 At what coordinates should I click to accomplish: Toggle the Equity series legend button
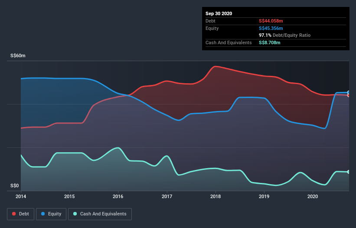click(51, 214)
